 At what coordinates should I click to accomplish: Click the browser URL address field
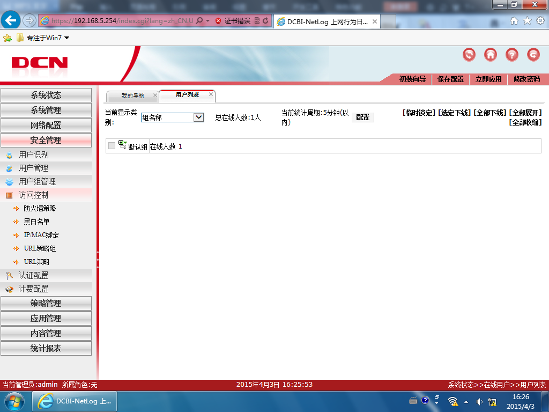pyautogui.click(x=122, y=21)
